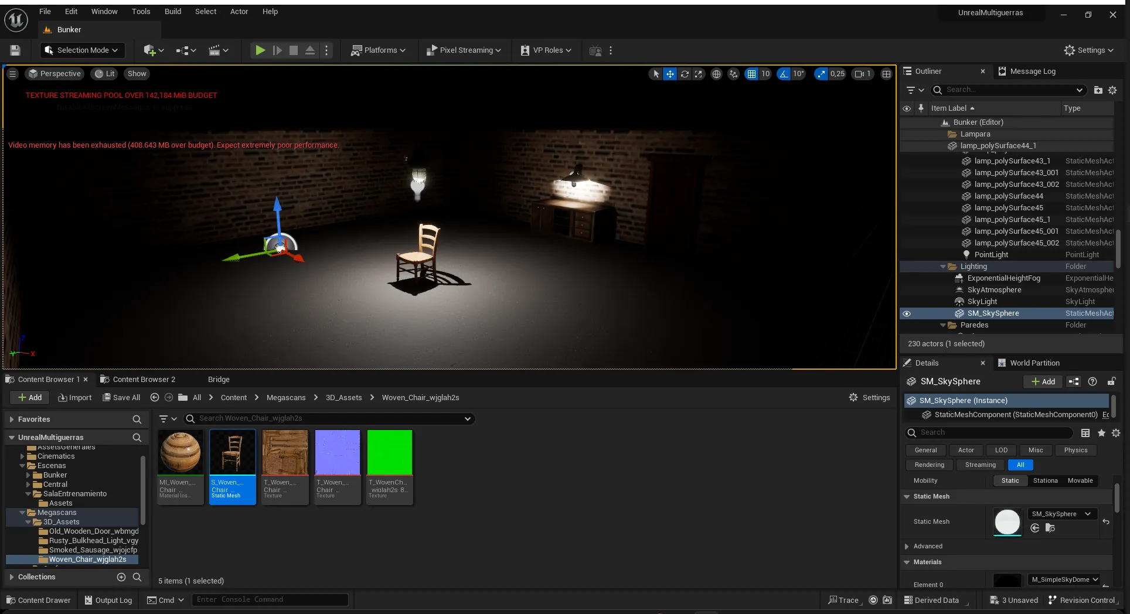The width and height of the screenshot is (1130, 614).
Task: Set Mobility to Movable
Action: (x=1080, y=480)
